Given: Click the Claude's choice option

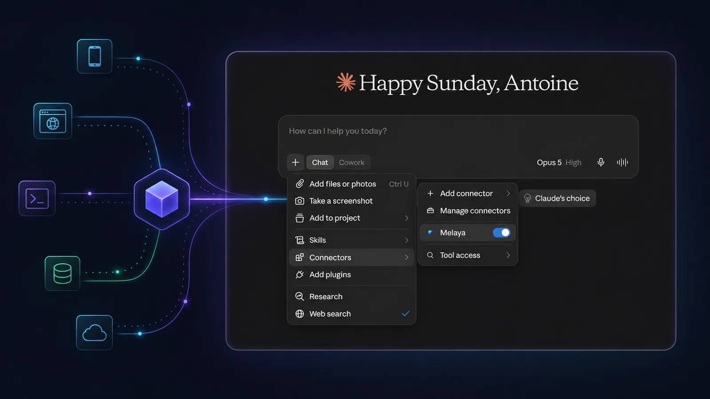Looking at the screenshot, I should click(557, 198).
